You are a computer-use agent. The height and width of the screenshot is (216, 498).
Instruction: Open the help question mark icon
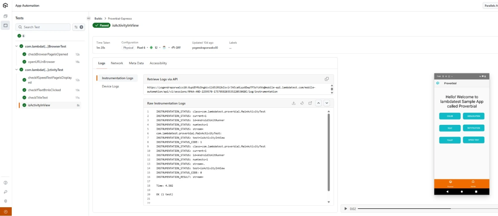tap(6, 183)
